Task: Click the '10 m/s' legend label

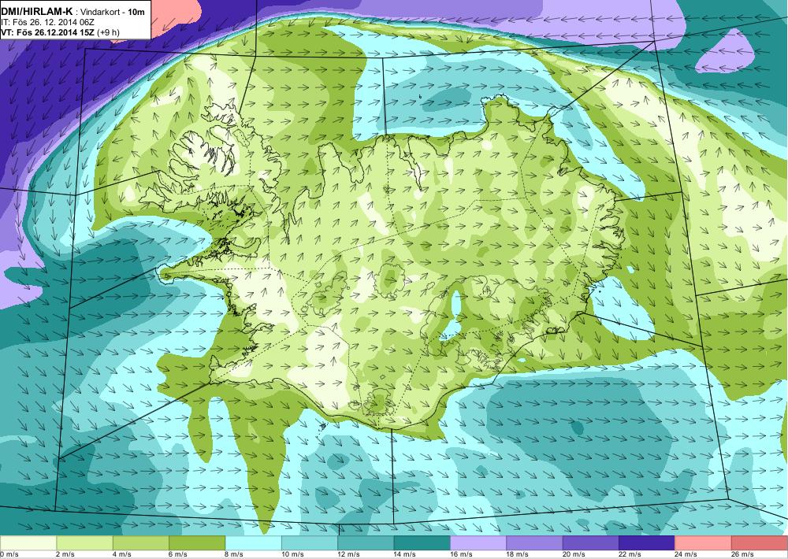Action: tap(293, 554)
